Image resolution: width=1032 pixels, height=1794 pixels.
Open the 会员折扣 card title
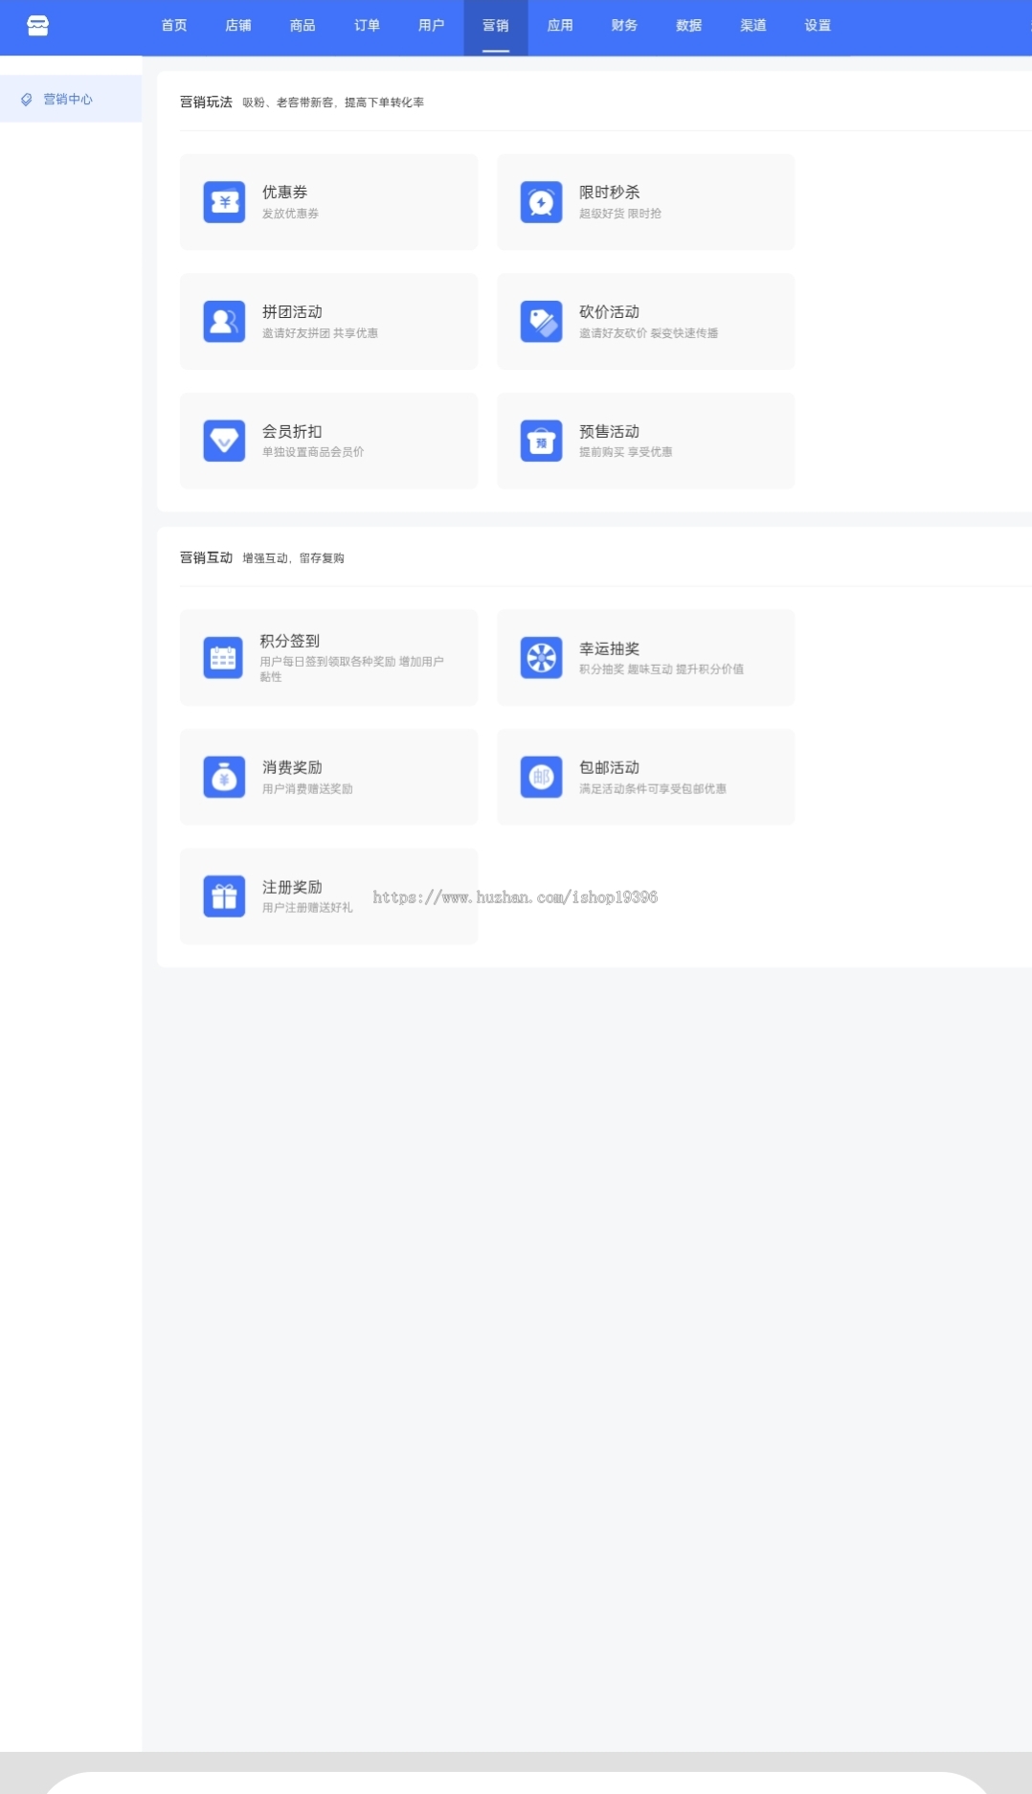[292, 432]
